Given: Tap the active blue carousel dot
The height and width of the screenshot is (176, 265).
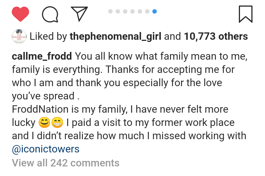Looking at the screenshot, I should [155, 11].
